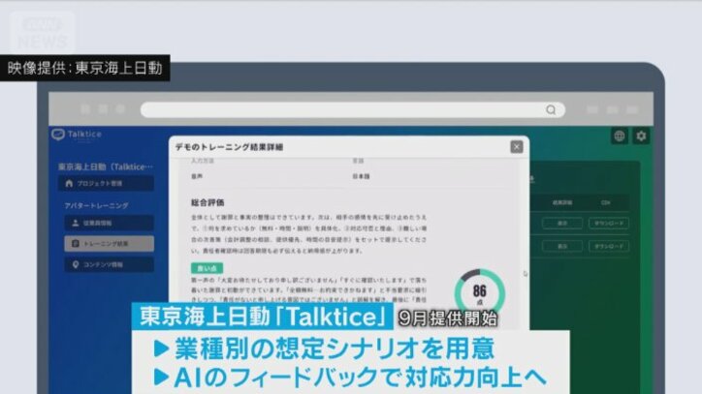
Task: Click first row 表示 button
Action: [x=562, y=224]
